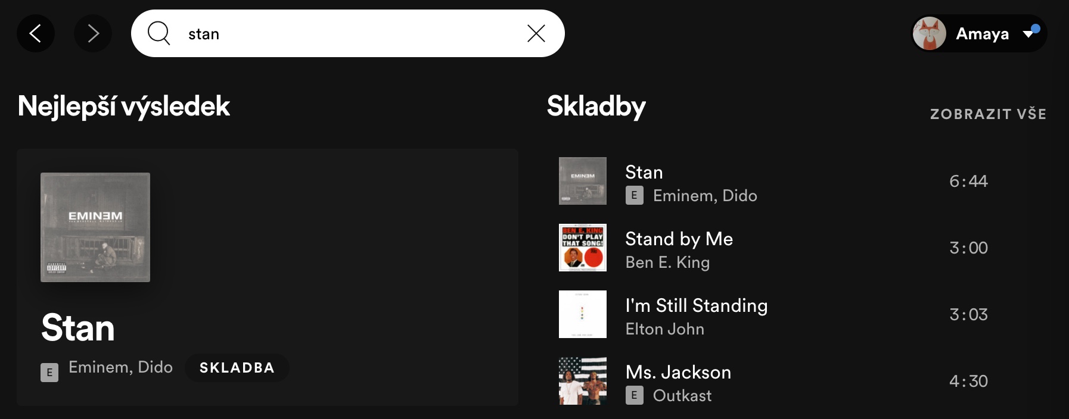Click the Ben E. King album thumbnail
This screenshot has width=1069, height=419.
click(x=583, y=248)
